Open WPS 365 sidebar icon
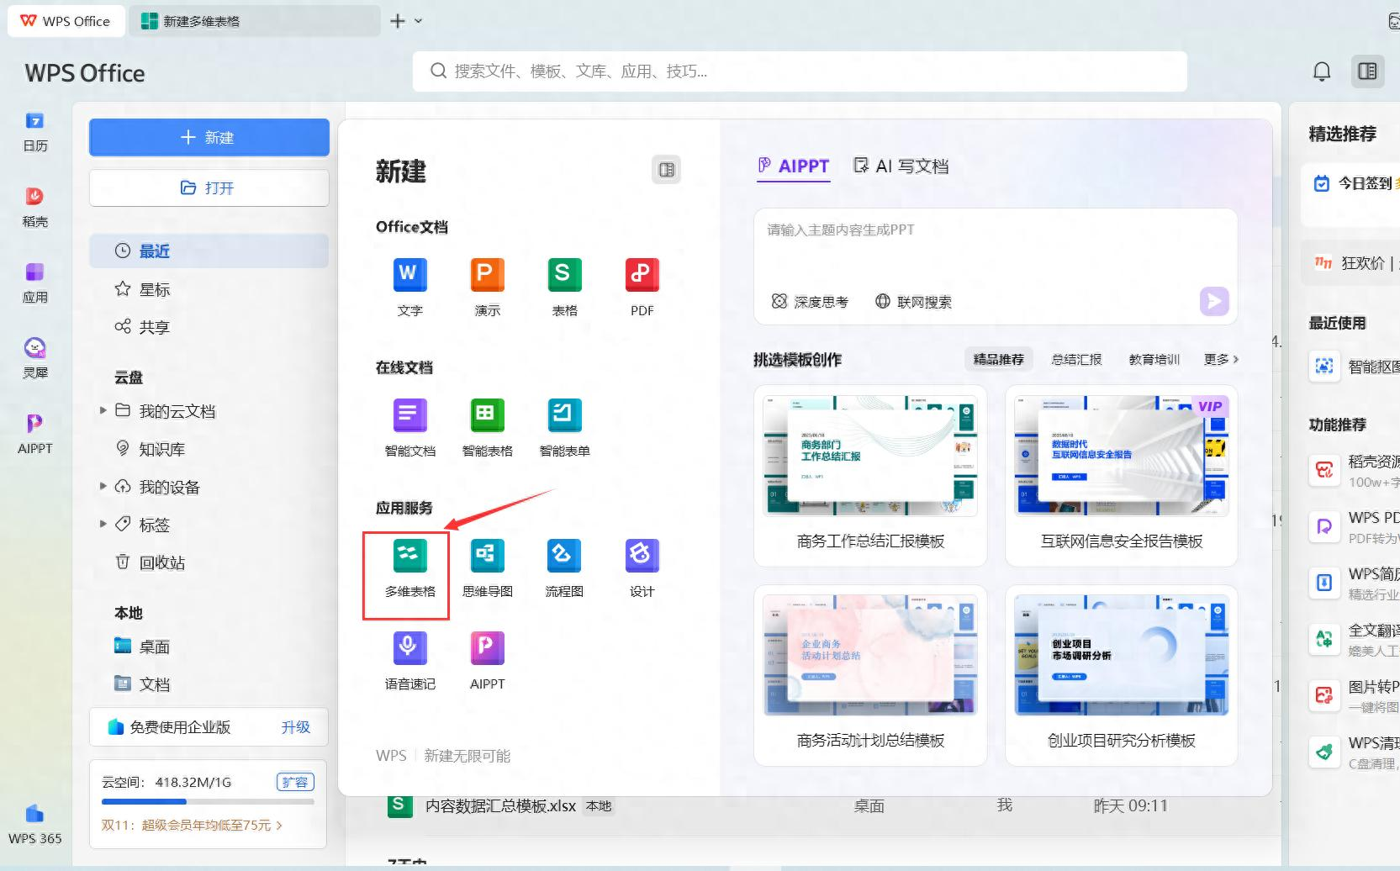 click(34, 825)
